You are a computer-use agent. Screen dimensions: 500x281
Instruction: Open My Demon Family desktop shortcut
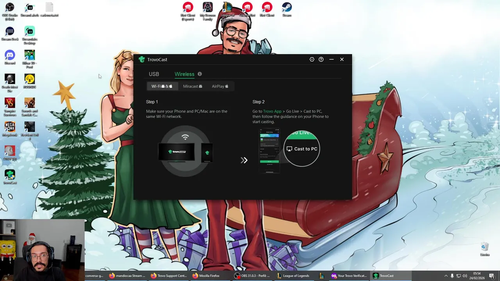tap(208, 12)
